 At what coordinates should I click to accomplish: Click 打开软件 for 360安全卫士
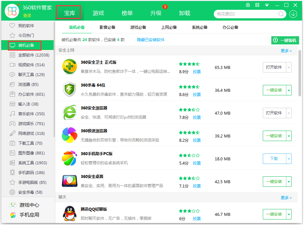(274, 67)
